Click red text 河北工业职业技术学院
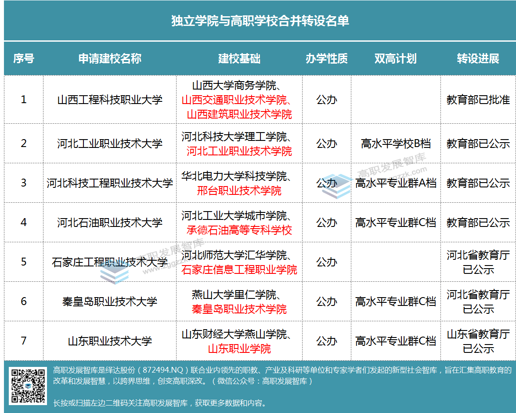516x413 pixels. tap(239, 151)
